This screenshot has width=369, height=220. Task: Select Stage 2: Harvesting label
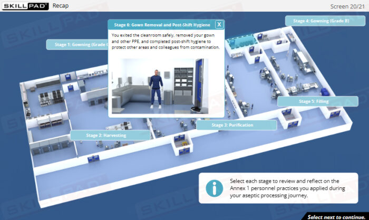click(x=110, y=136)
